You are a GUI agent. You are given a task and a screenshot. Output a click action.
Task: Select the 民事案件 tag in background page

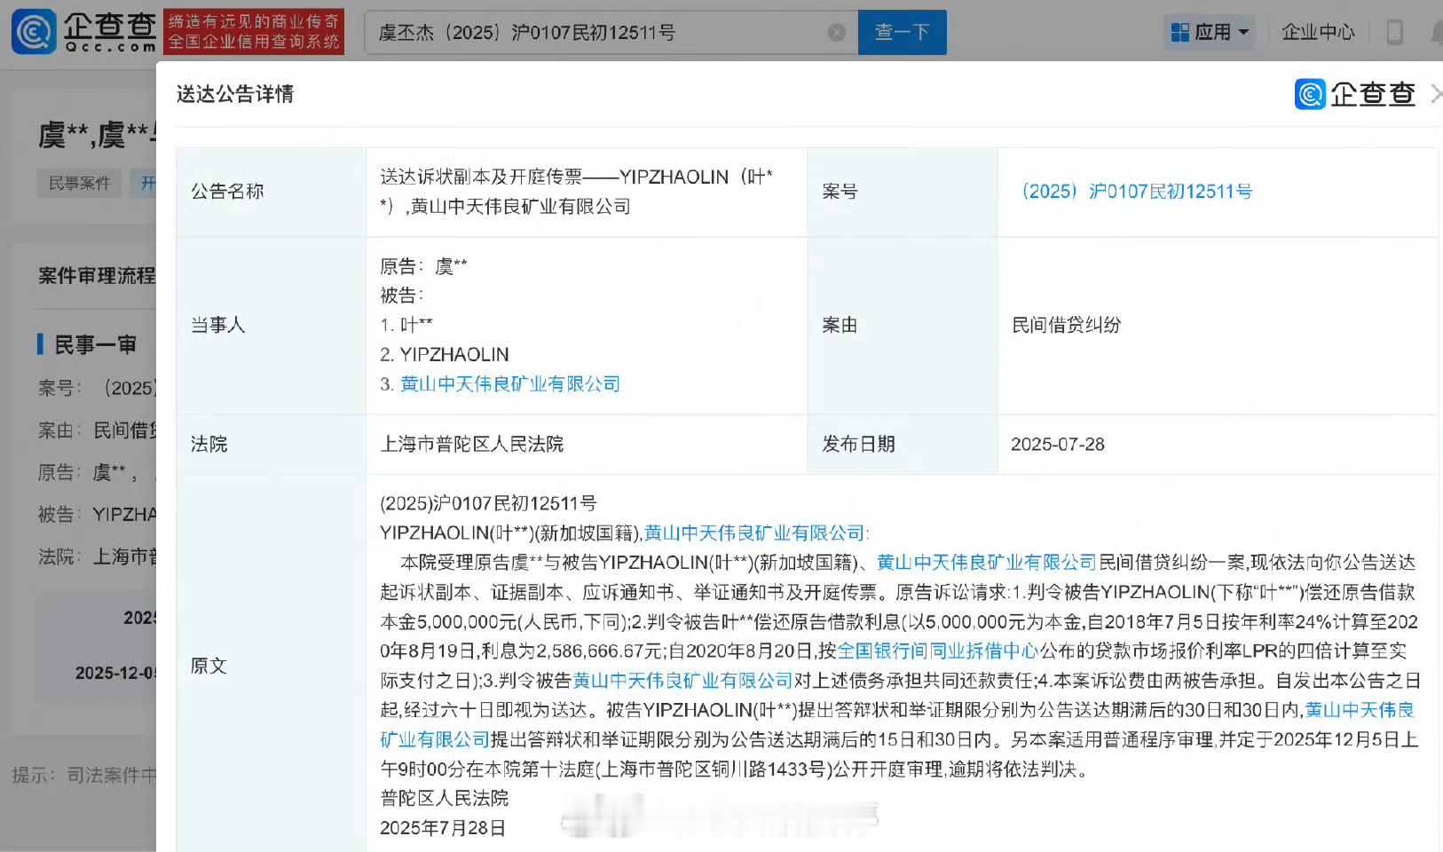79,184
